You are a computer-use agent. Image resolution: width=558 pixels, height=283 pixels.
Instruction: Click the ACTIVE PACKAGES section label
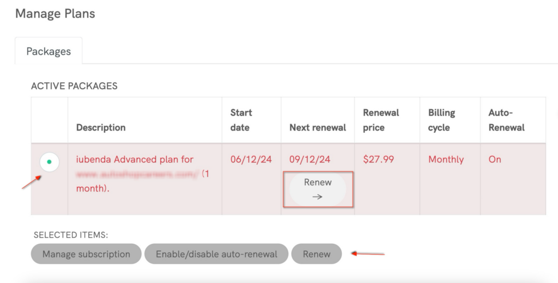pyautogui.click(x=74, y=86)
